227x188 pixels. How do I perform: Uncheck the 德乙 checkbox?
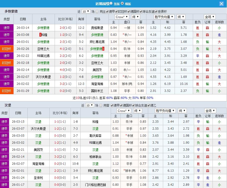[x=149, y=105]
